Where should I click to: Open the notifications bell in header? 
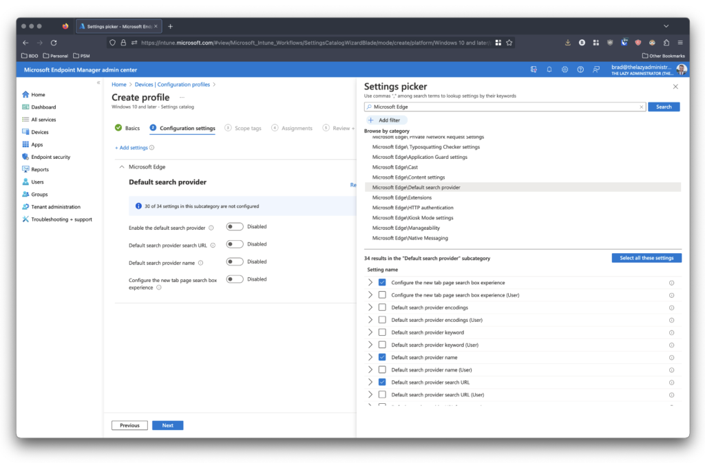click(x=549, y=69)
